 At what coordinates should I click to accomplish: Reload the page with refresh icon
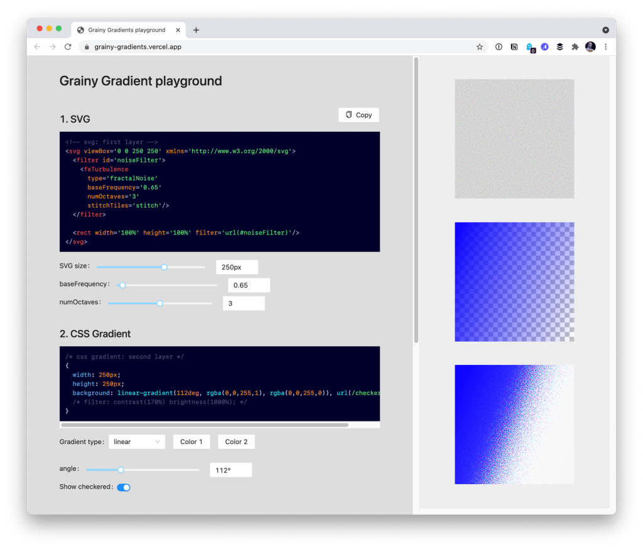coord(68,47)
